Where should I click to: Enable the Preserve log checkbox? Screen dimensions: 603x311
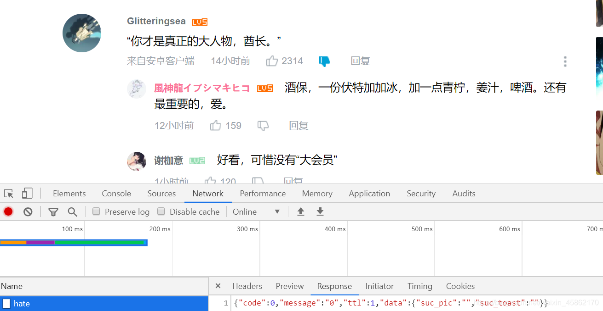click(x=96, y=211)
